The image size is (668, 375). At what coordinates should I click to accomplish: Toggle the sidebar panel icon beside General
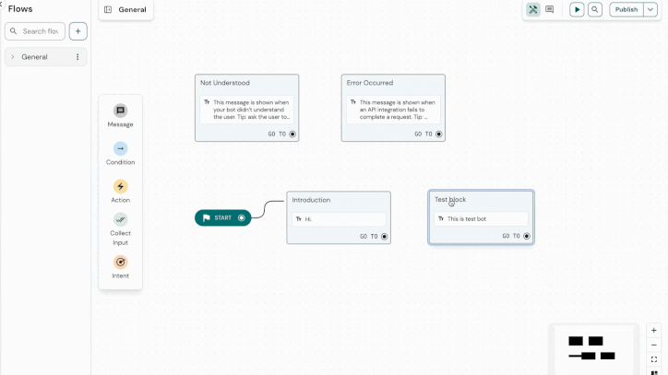point(108,10)
